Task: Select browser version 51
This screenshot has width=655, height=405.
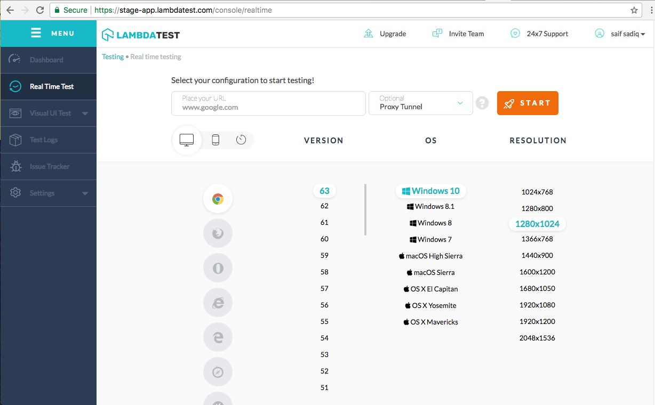Action: (324, 388)
